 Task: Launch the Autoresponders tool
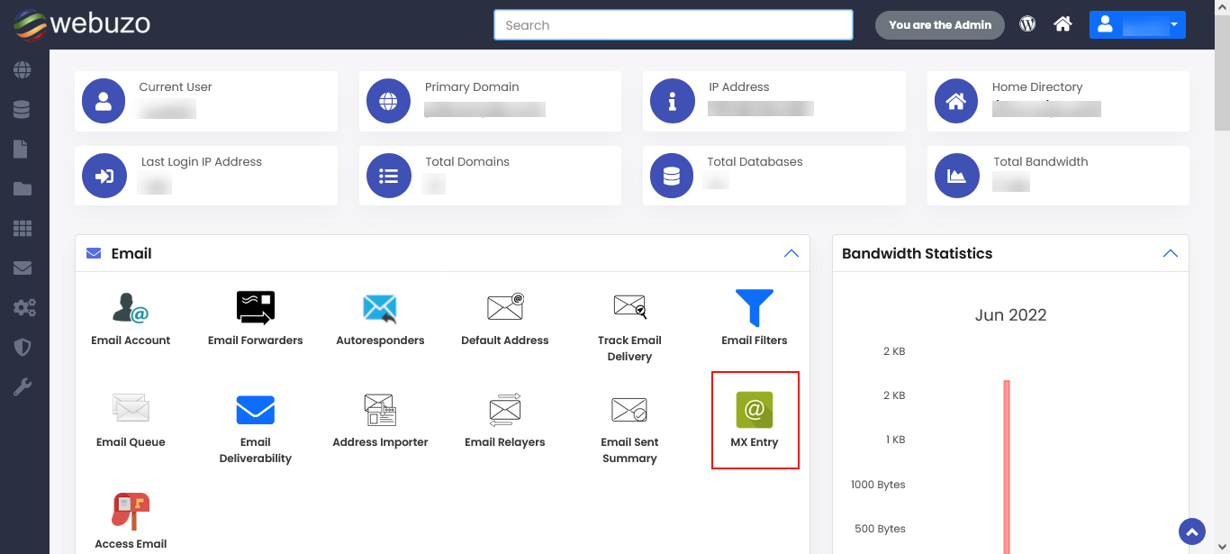click(x=380, y=309)
